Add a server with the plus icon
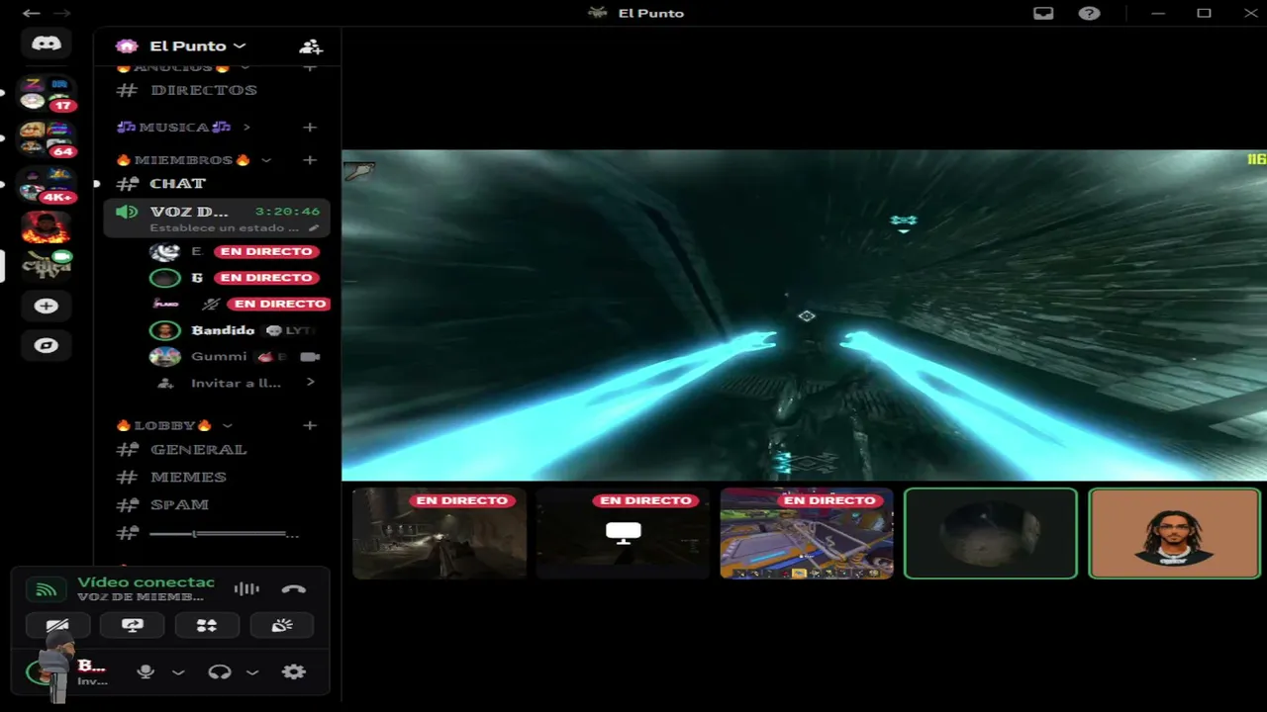1267x712 pixels. pos(46,306)
